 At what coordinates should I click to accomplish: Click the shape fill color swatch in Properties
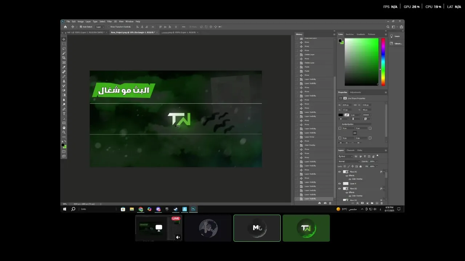[x=341, y=115]
